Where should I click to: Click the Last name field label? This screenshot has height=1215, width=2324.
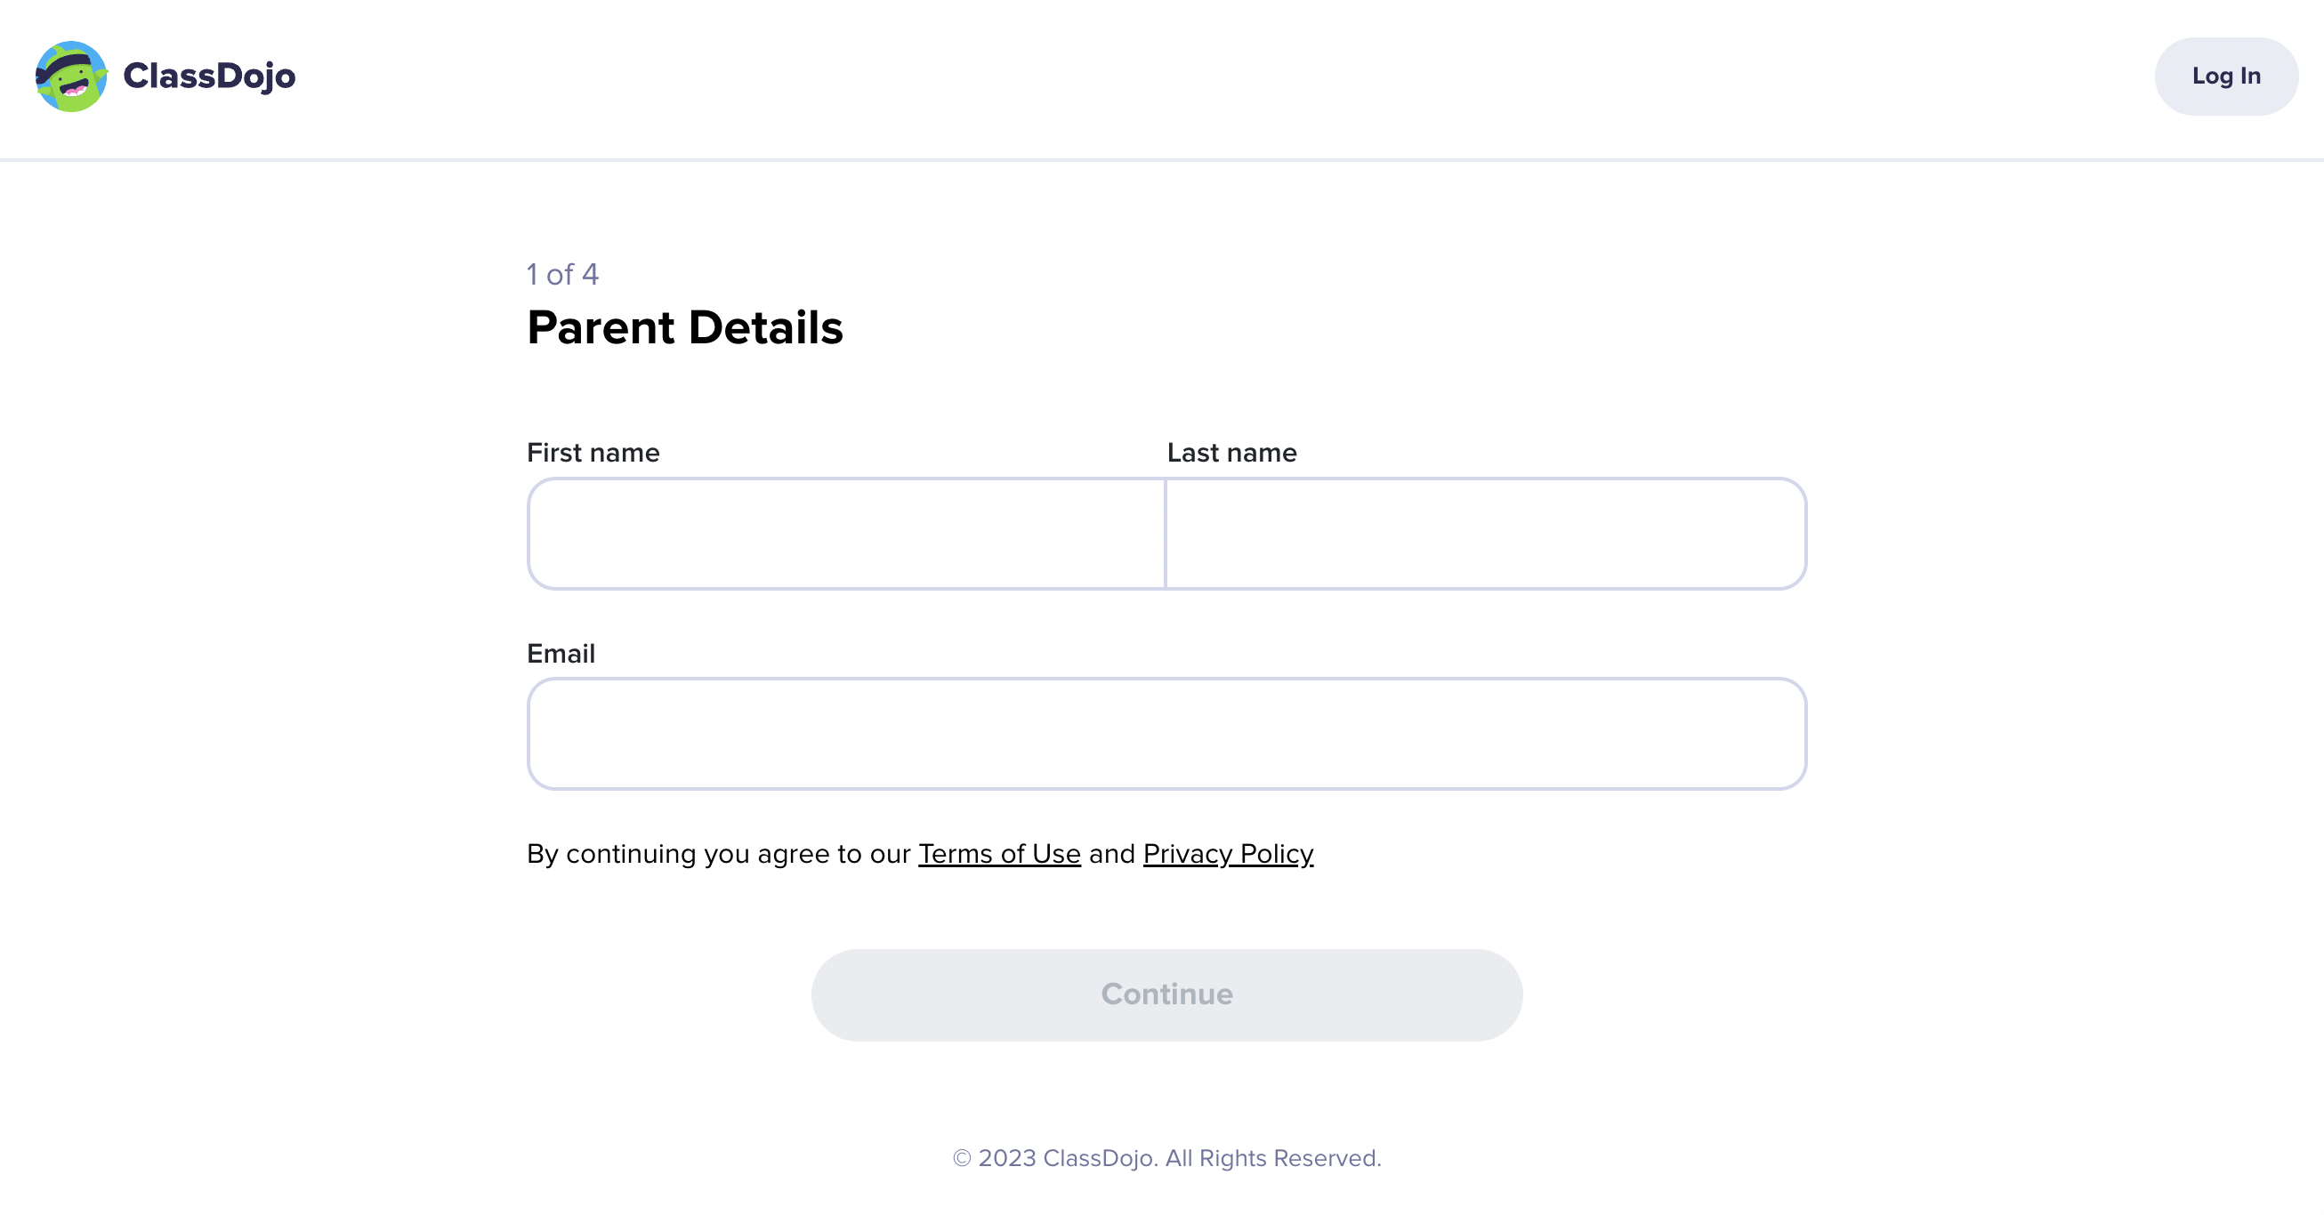pos(1231,453)
